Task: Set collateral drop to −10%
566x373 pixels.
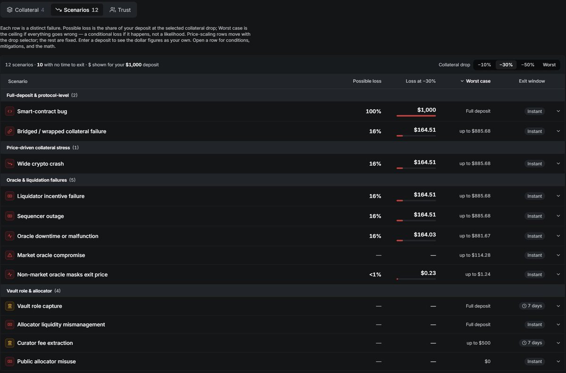Action: pyautogui.click(x=484, y=65)
